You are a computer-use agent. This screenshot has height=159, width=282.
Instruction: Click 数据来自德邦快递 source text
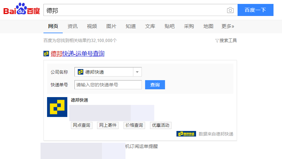[216, 134]
